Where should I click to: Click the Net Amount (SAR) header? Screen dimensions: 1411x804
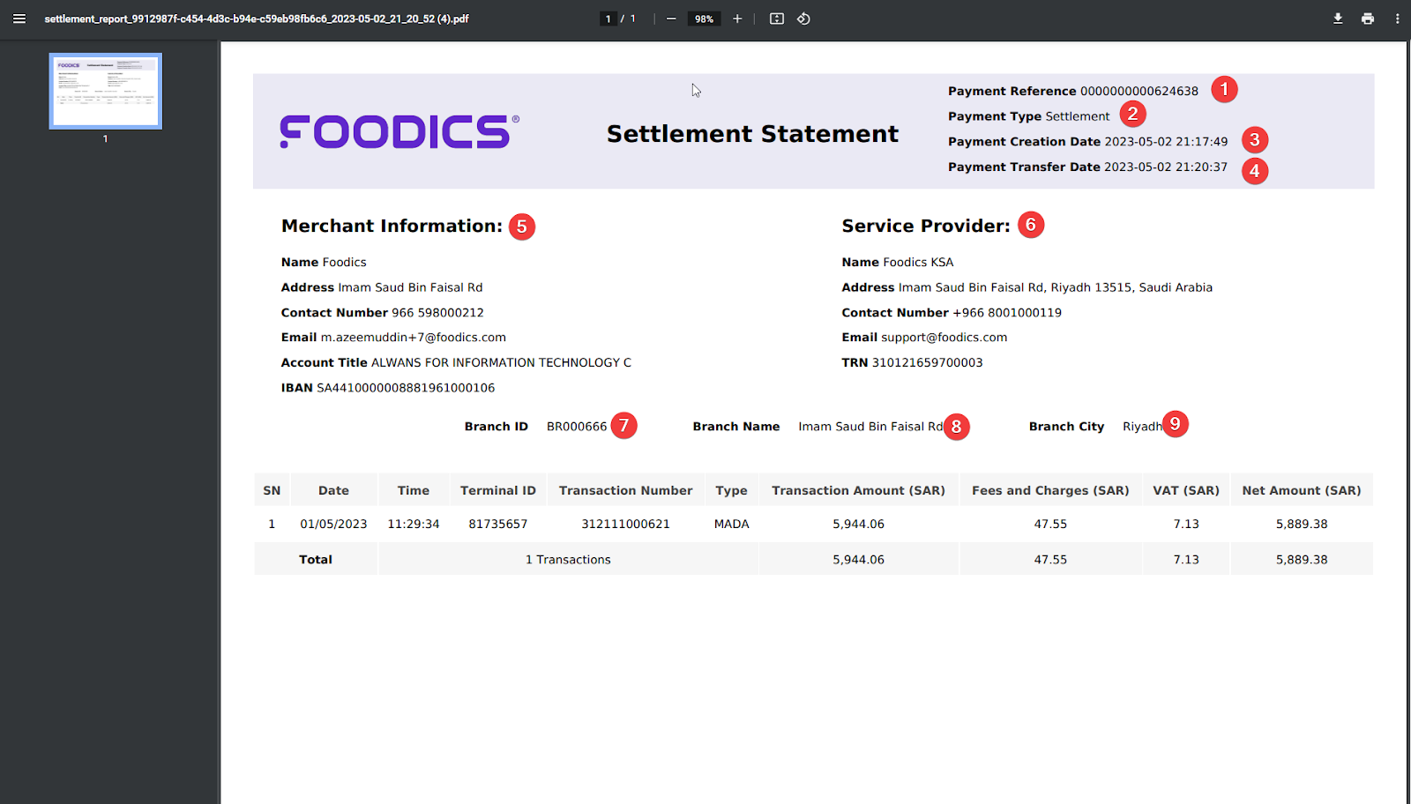pyautogui.click(x=1302, y=490)
